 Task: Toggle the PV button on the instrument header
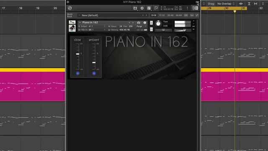193,29
